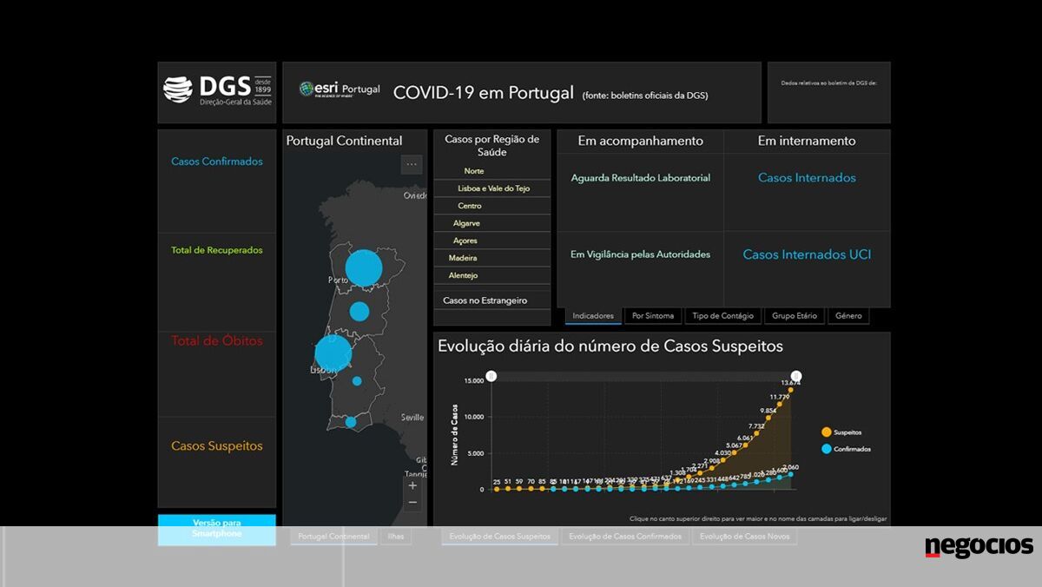1042x587 pixels.
Task: Select Lisboa e Vale do Tejo region
Action: 493,188
